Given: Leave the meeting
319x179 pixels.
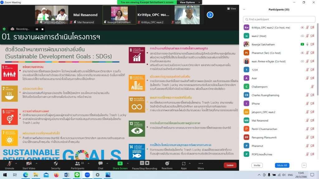Looking at the screenshot, I should coord(230,165).
